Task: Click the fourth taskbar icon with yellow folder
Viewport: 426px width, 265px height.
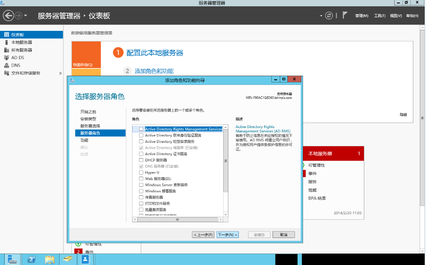Action: coord(68,259)
